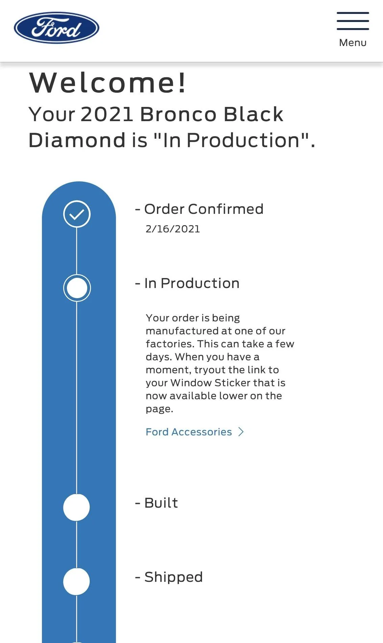Image resolution: width=383 pixels, height=643 pixels.
Task: Select the Shipped step circle
Action: click(x=77, y=581)
